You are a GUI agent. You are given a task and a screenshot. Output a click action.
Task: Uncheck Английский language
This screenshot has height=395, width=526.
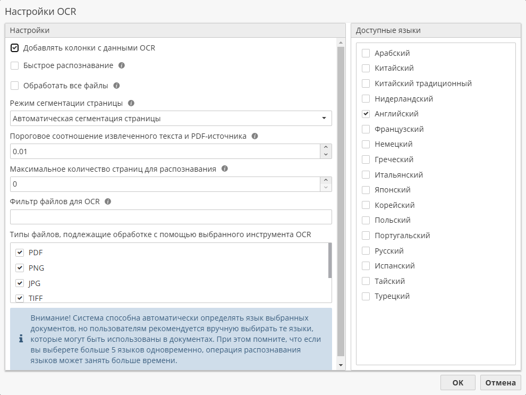tap(366, 114)
